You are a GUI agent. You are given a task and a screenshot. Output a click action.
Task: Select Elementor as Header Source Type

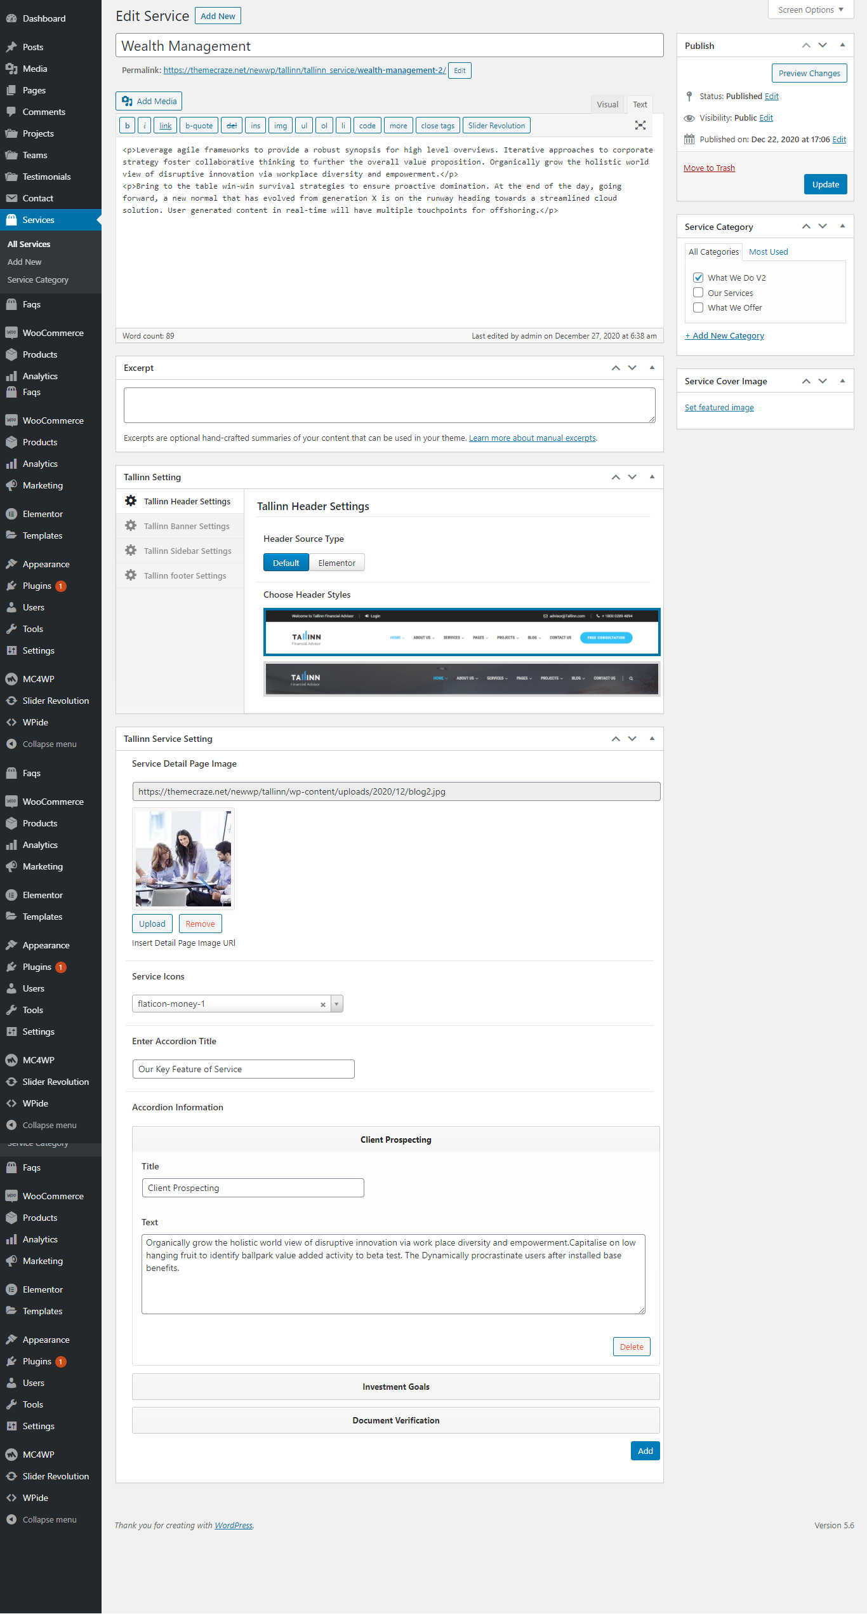coord(336,563)
